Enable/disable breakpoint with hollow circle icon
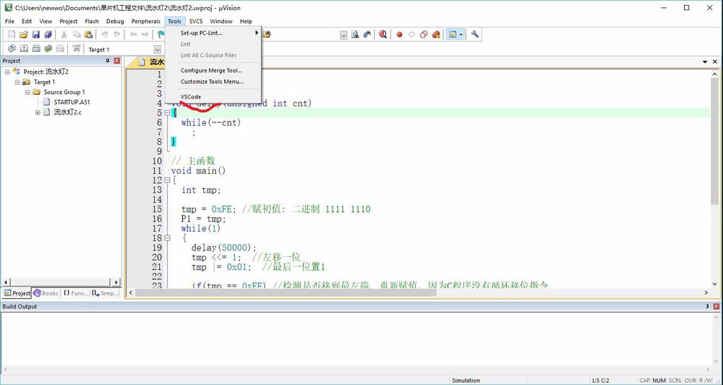The height and width of the screenshot is (385, 723). tap(412, 35)
